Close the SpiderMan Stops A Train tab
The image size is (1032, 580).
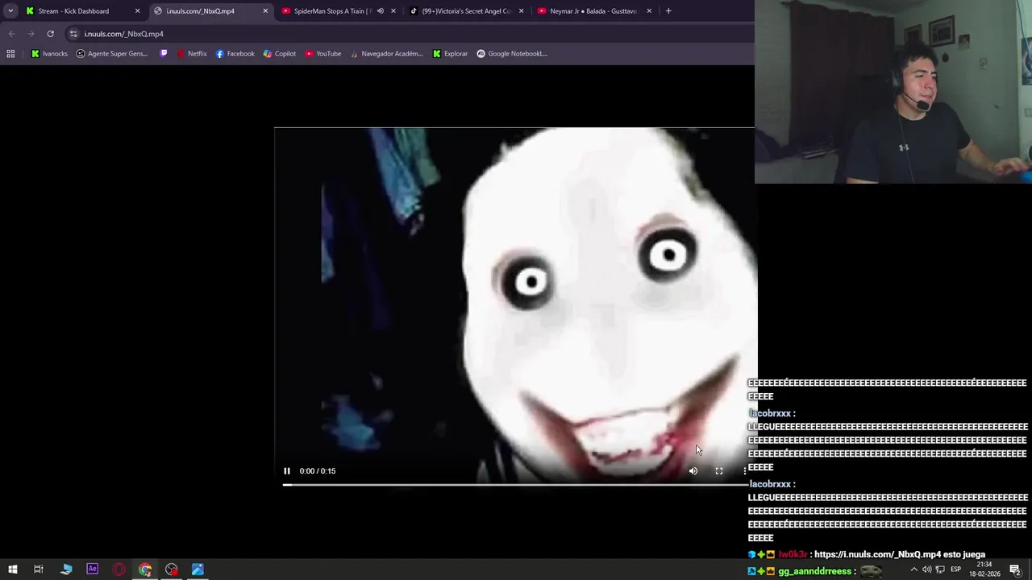click(393, 11)
